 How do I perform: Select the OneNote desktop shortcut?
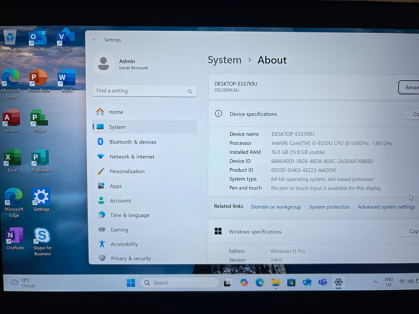[x=15, y=239]
